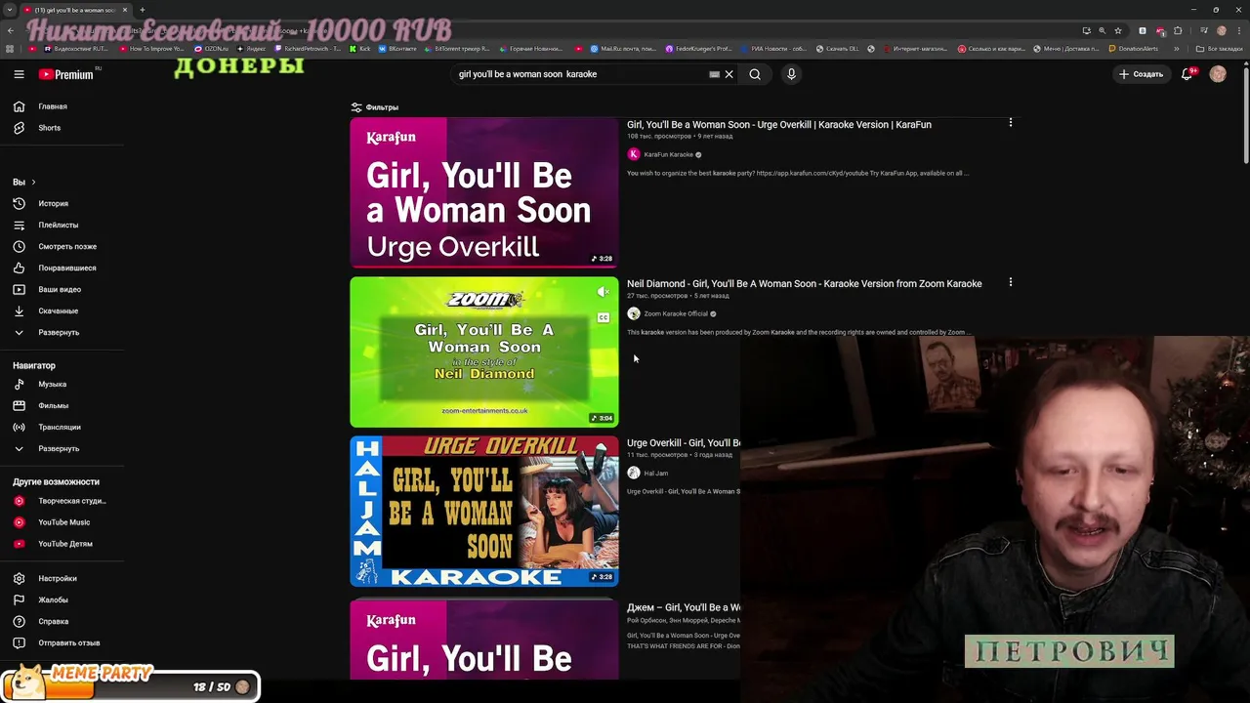The width and height of the screenshot is (1250, 703).
Task: Open the Все закладки folder
Action: (1220, 48)
